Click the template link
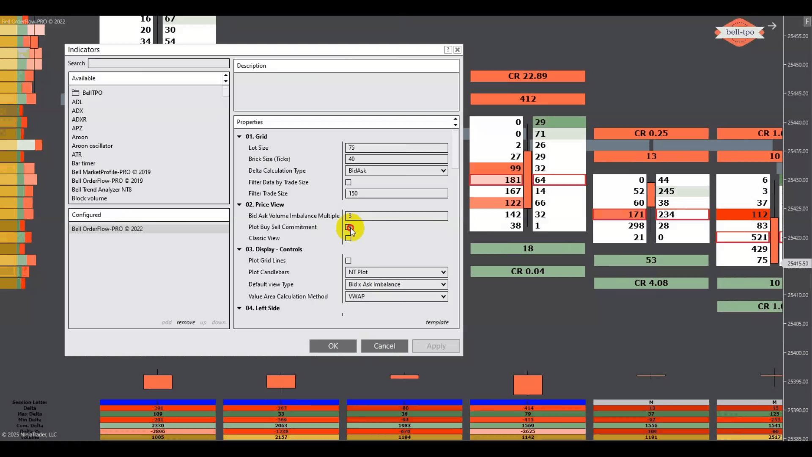This screenshot has width=812, height=457. [437, 322]
